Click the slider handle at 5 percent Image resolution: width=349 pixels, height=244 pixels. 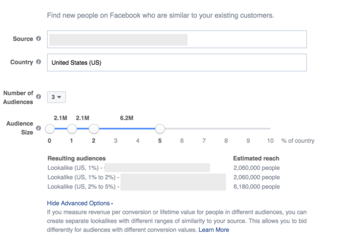click(x=160, y=129)
